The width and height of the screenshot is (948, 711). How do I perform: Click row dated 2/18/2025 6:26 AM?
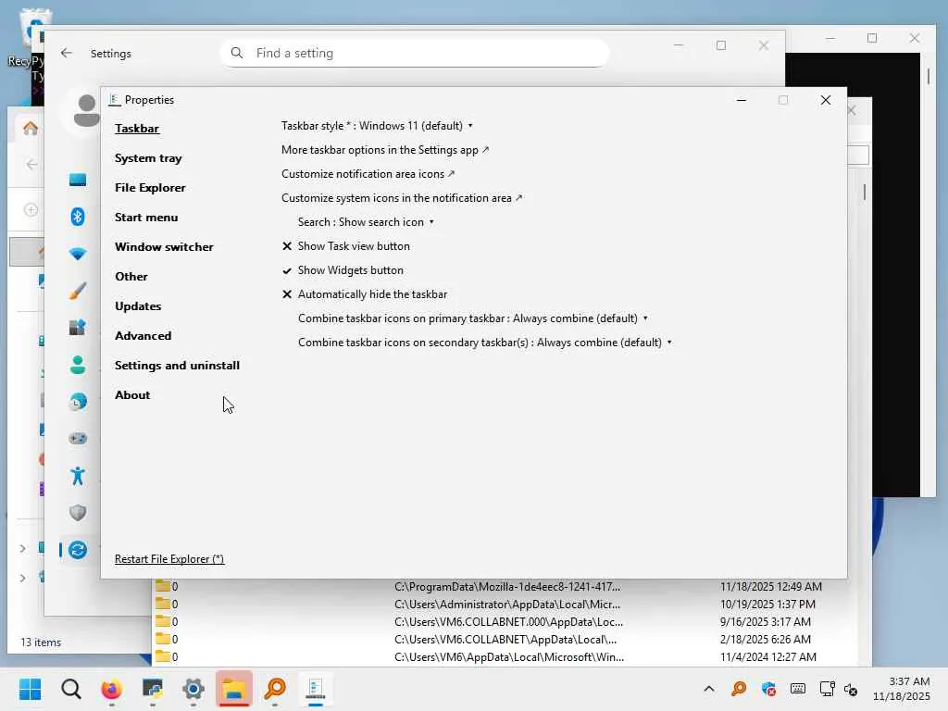pyautogui.click(x=505, y=639)
